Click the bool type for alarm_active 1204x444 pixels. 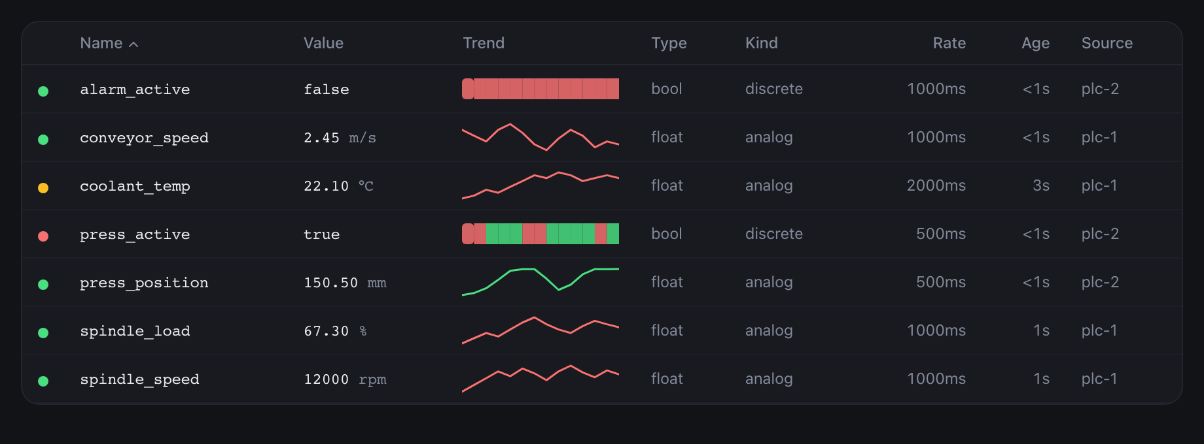[x=666, y=89]
